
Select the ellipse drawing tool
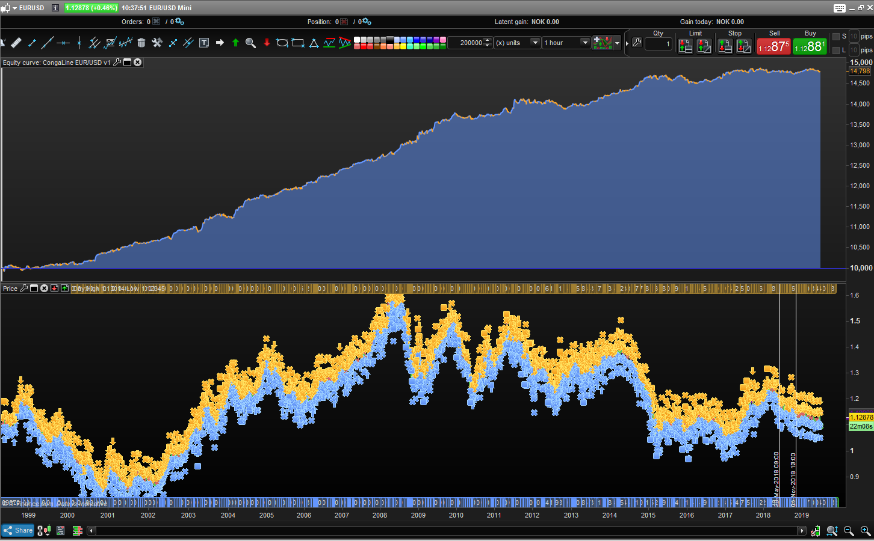pyautogui.click(x=282, y=43)
